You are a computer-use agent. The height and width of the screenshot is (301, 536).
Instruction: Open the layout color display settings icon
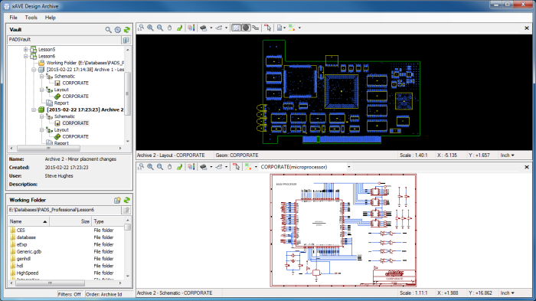click(191, 28)
